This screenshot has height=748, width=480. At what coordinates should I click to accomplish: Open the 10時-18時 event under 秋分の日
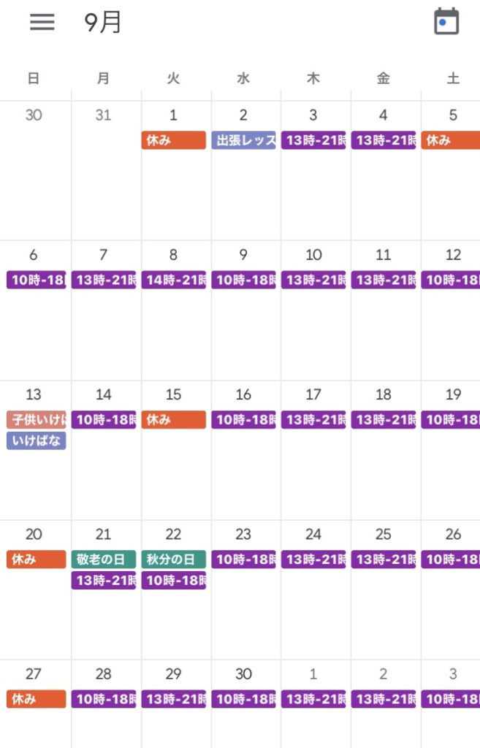(174, 581)
